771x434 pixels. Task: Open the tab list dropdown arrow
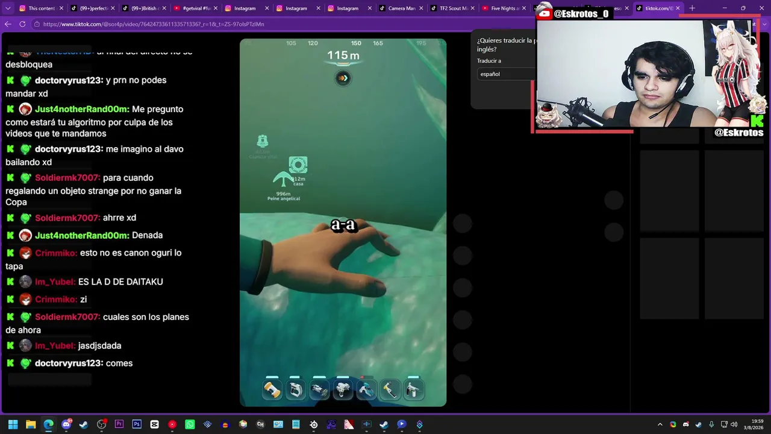point(8,8)
